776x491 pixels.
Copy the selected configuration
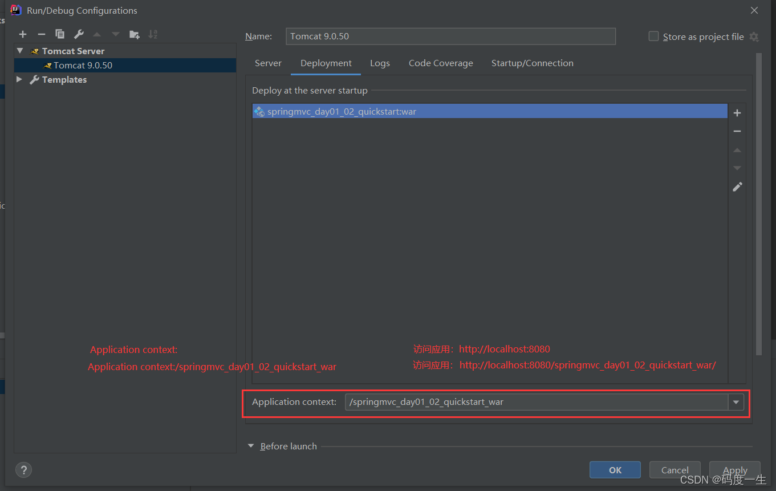point(60,34)
